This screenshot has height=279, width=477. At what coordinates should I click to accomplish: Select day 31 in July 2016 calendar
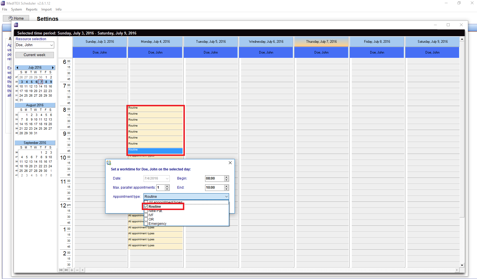point(21,100)
